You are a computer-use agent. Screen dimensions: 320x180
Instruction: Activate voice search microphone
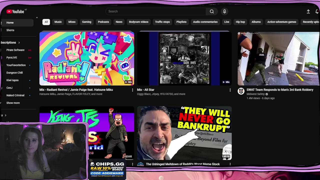224,11
